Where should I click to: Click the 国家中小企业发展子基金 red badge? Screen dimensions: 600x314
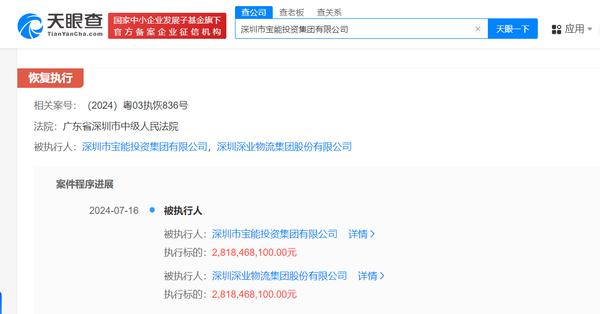167,25
